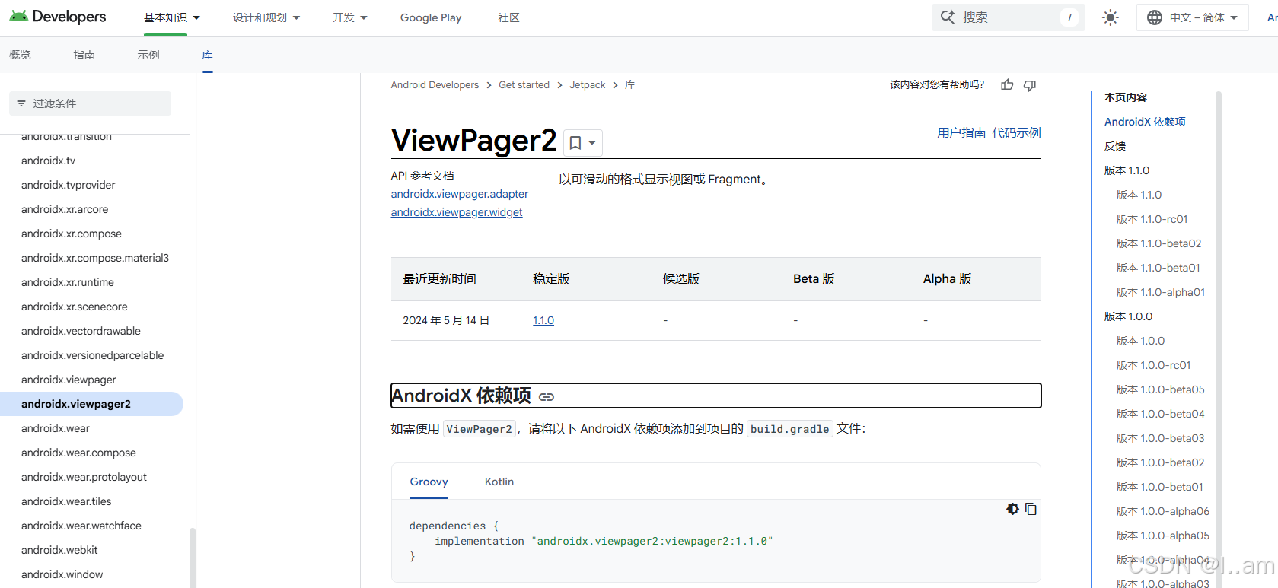1278x588 pixels.
Task: Click the 过滤条件 filter input
Action: click(x=90, y=103)
